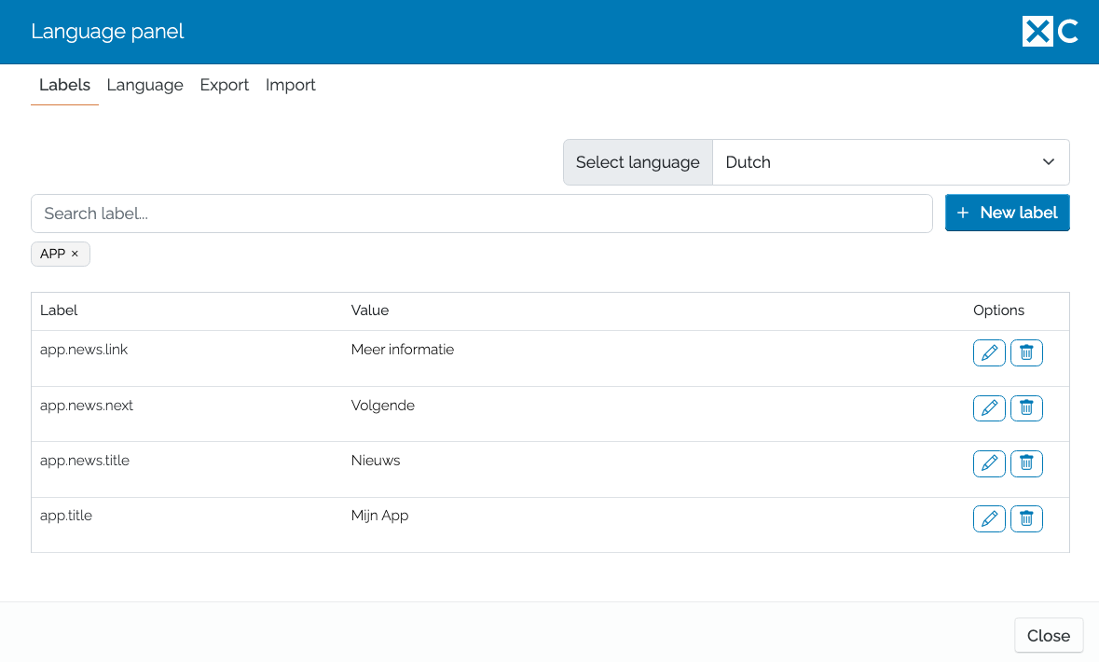Click the 'Select language' field label
Image resolution: width=1099 pixels, height=662 pixels.
(x=638, y=162)
